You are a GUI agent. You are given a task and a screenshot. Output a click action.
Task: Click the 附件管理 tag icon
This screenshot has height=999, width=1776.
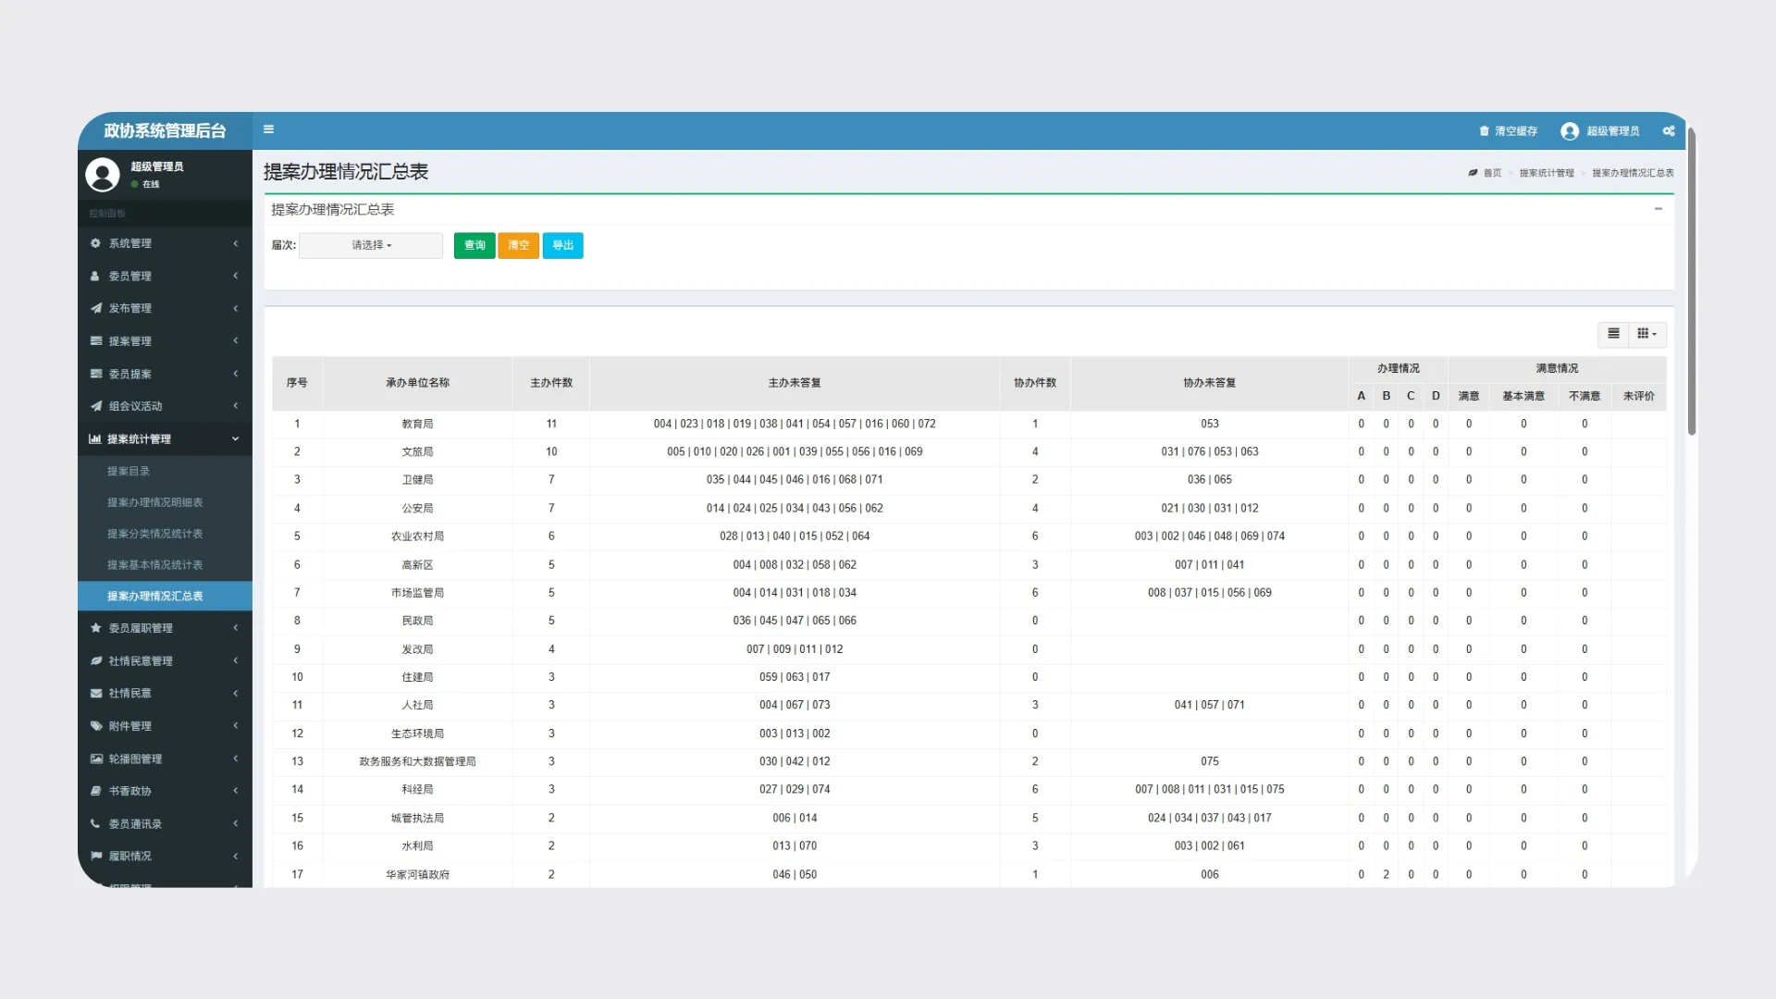[x=95, y=726]
